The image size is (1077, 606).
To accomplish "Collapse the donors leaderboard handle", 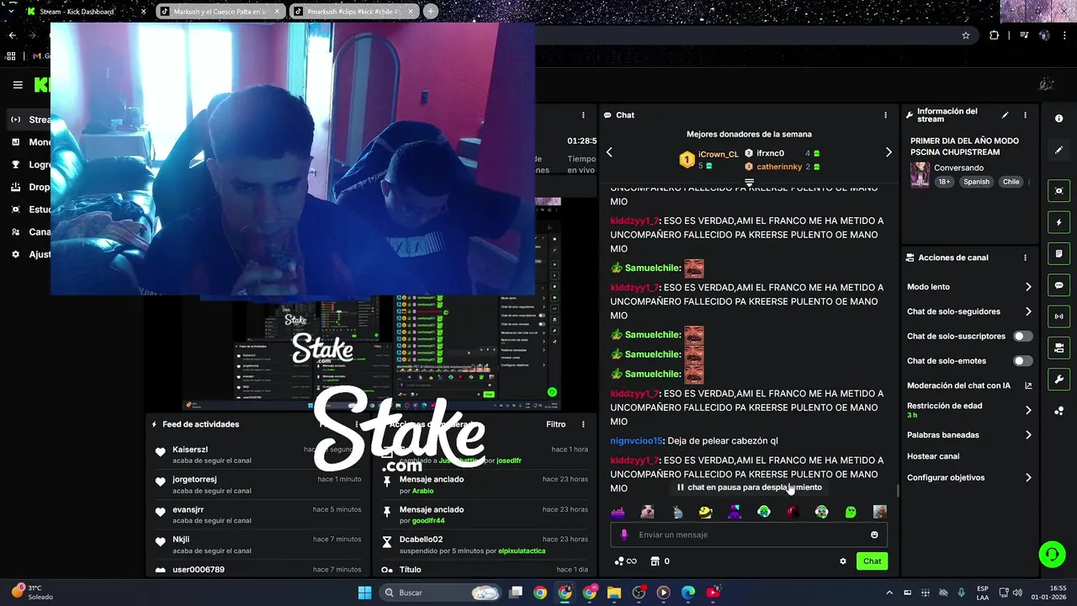I will tap(749, 182).
